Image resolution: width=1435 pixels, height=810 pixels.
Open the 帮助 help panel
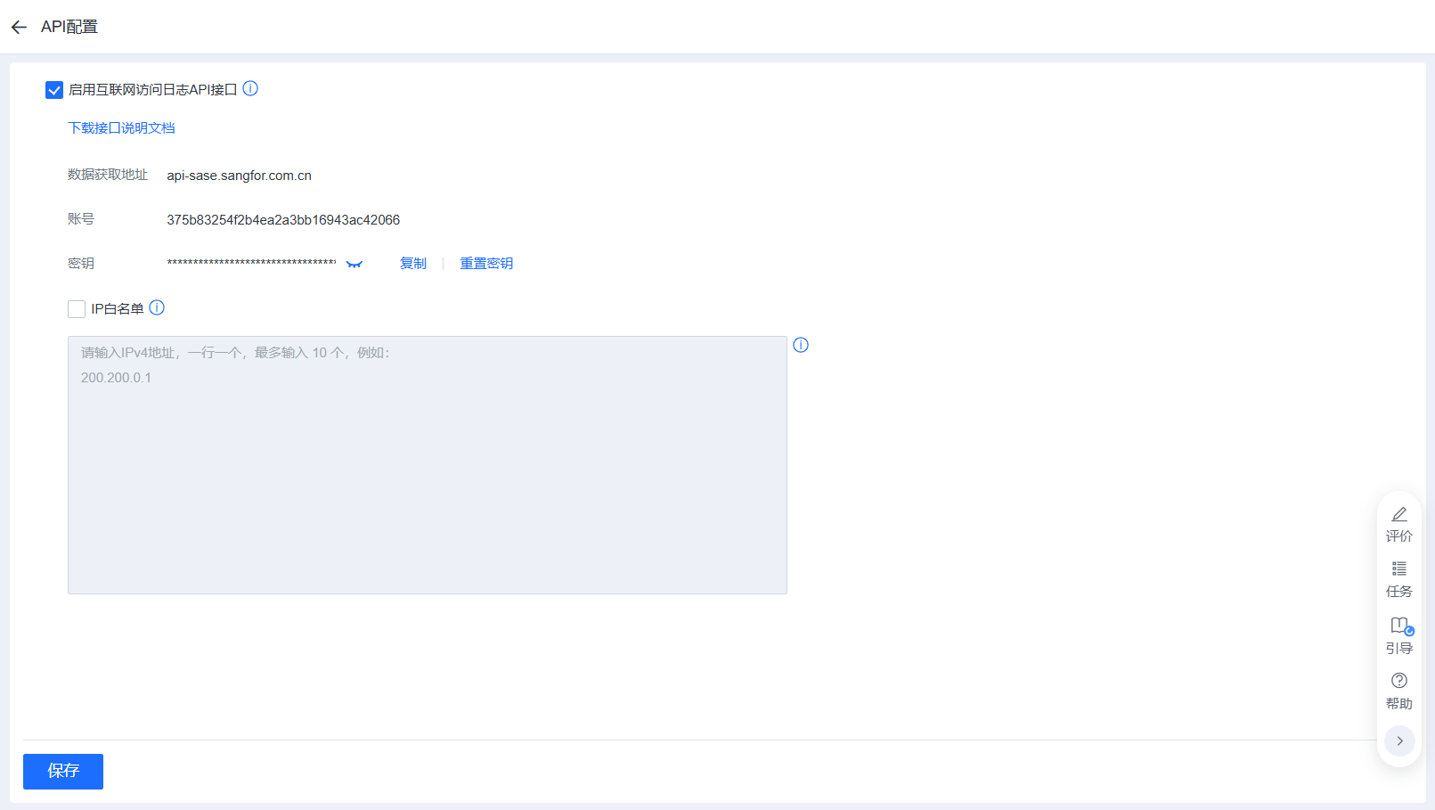click(x=1398, y=691)
